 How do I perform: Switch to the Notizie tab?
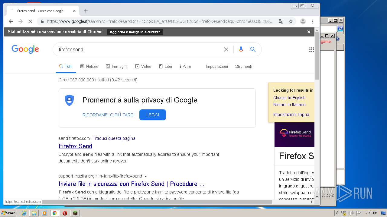pyautogui.click(x=89, y=66)
